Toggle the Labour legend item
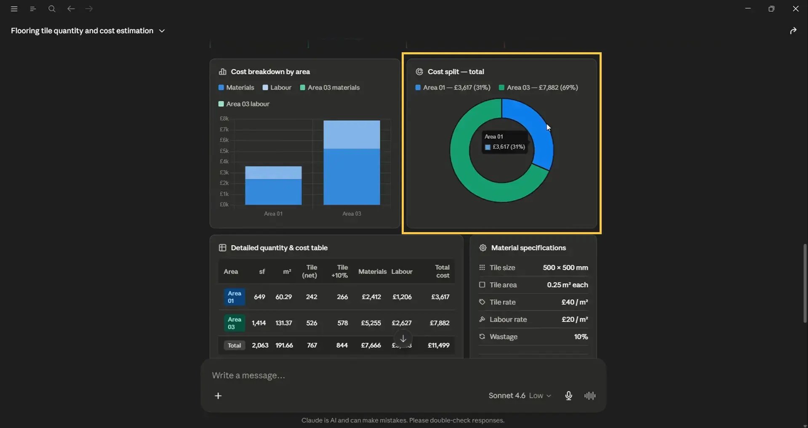The image size is (808, 428). click(x=277, y=88)
